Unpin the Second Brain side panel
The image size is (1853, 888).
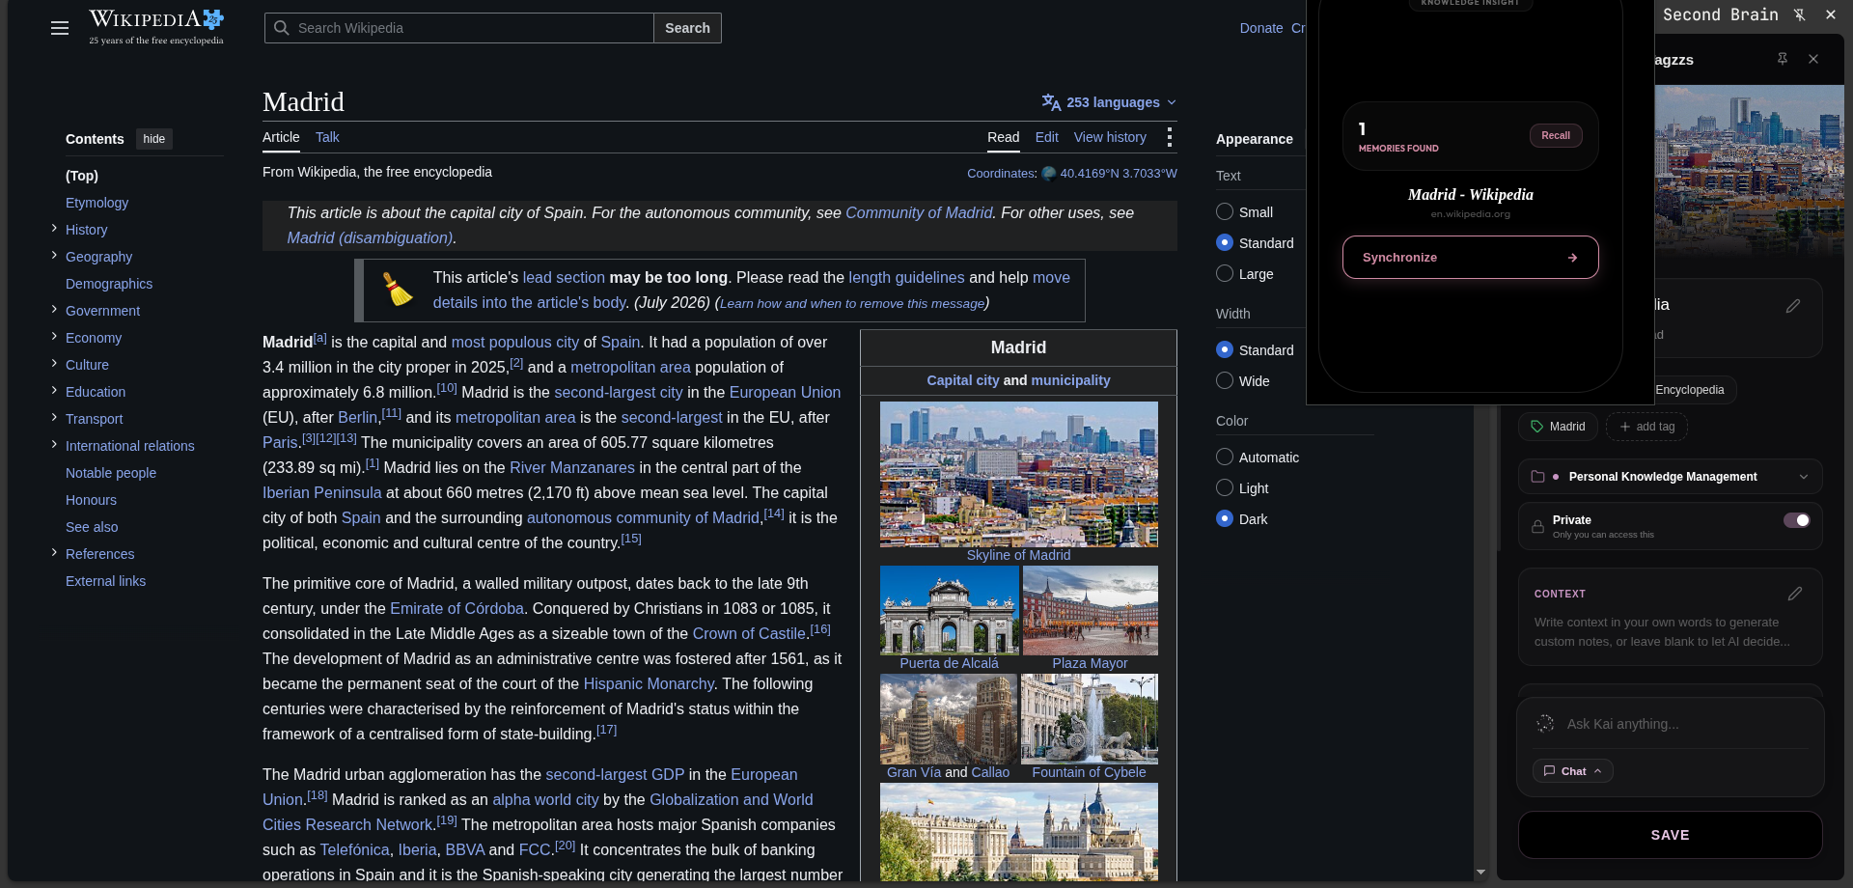(1800, 14)
